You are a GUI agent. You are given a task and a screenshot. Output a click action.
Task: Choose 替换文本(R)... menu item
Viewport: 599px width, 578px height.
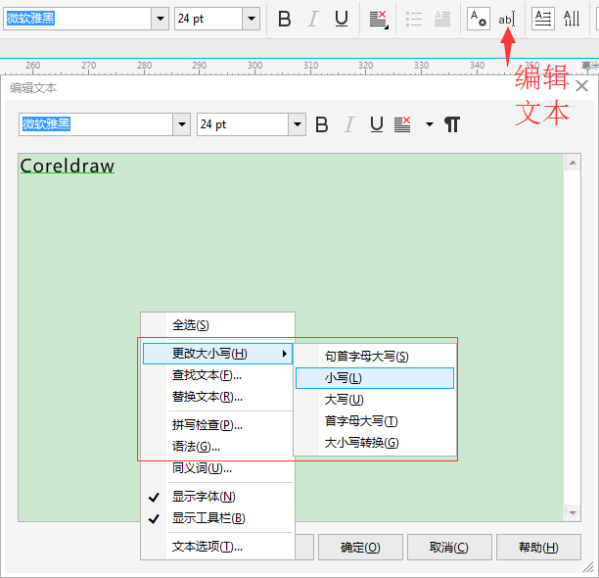[217, 397]
